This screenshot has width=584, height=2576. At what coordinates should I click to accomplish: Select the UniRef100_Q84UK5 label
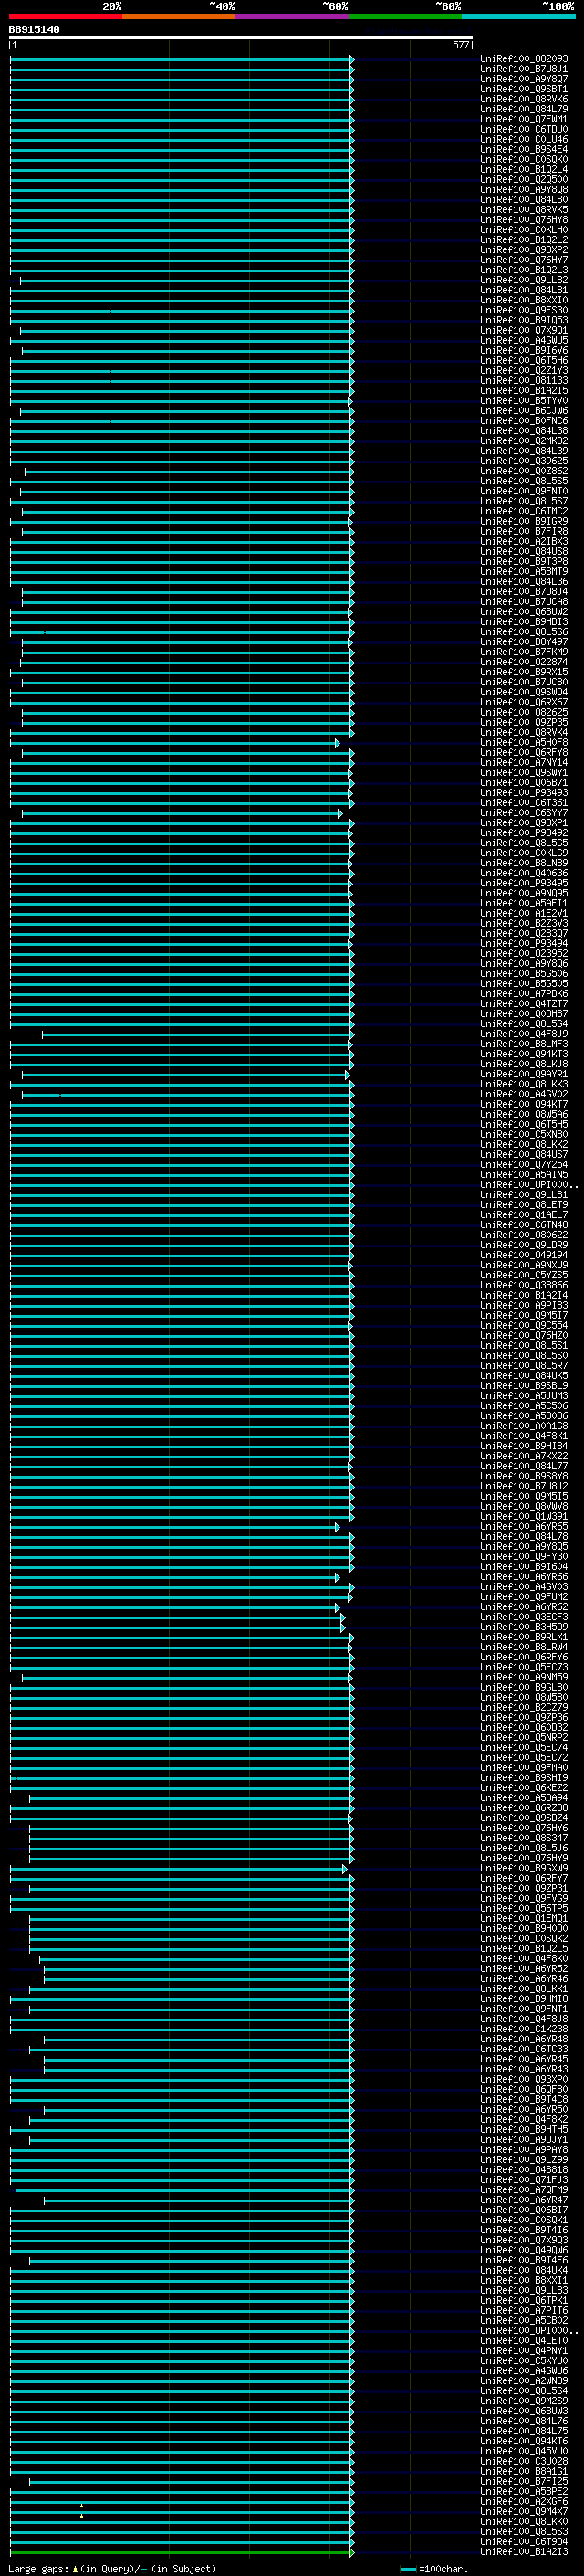pos(523,1375)
